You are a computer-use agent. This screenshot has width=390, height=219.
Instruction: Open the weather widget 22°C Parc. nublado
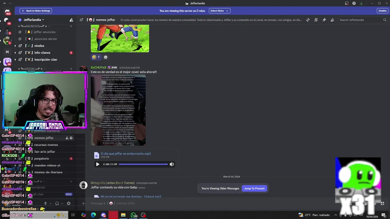click(314, 215)
